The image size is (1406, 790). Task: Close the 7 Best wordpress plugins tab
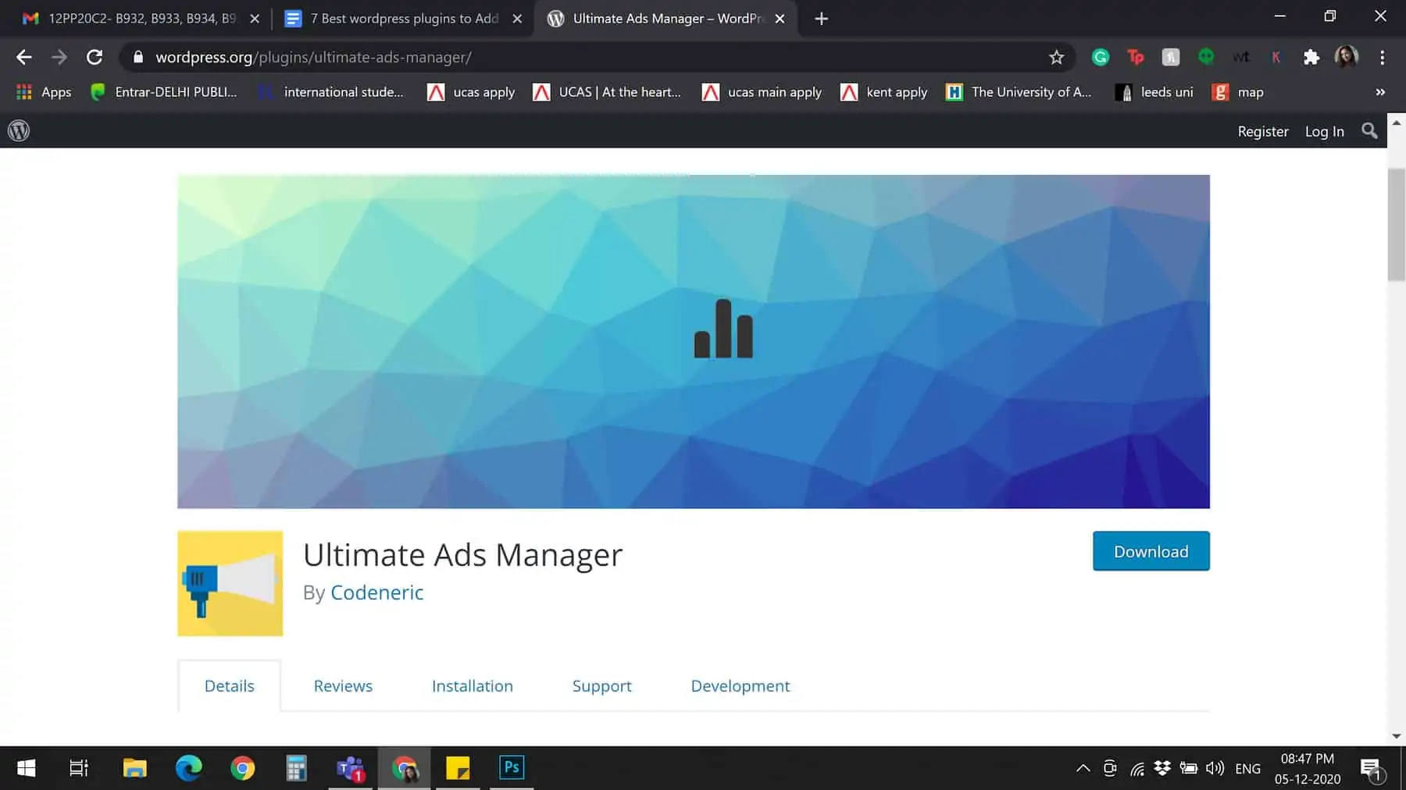coord(517,19)
